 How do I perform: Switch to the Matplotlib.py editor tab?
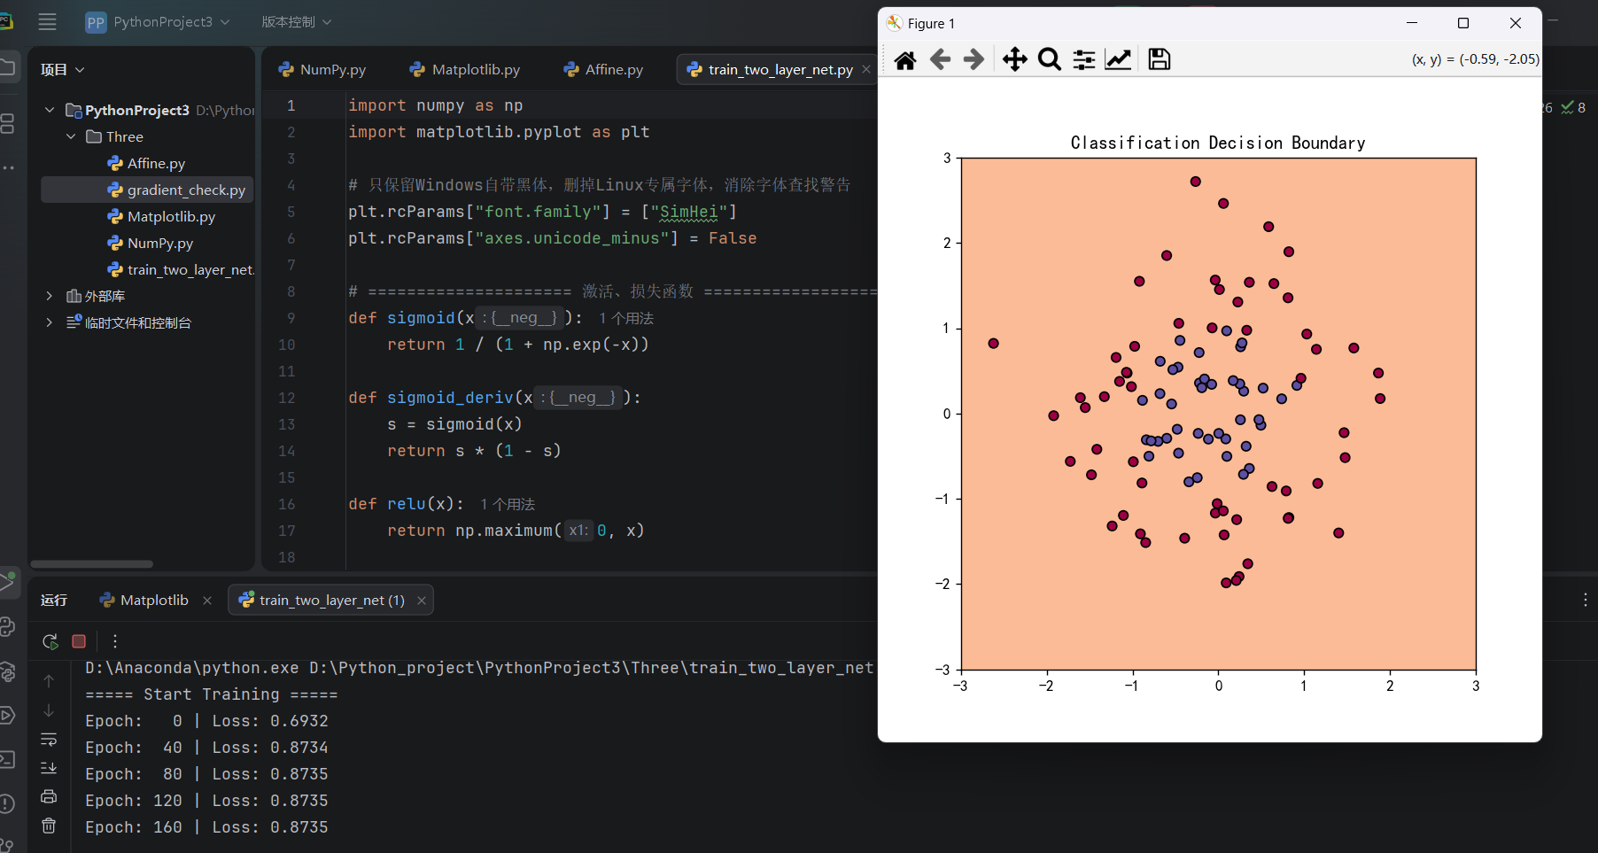click(x=465, y=69)
